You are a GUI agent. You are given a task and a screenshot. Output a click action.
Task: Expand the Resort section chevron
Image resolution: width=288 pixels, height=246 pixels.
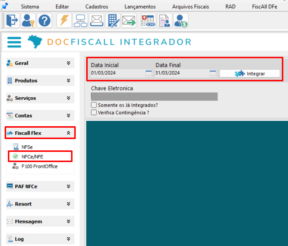pos(68,204)
